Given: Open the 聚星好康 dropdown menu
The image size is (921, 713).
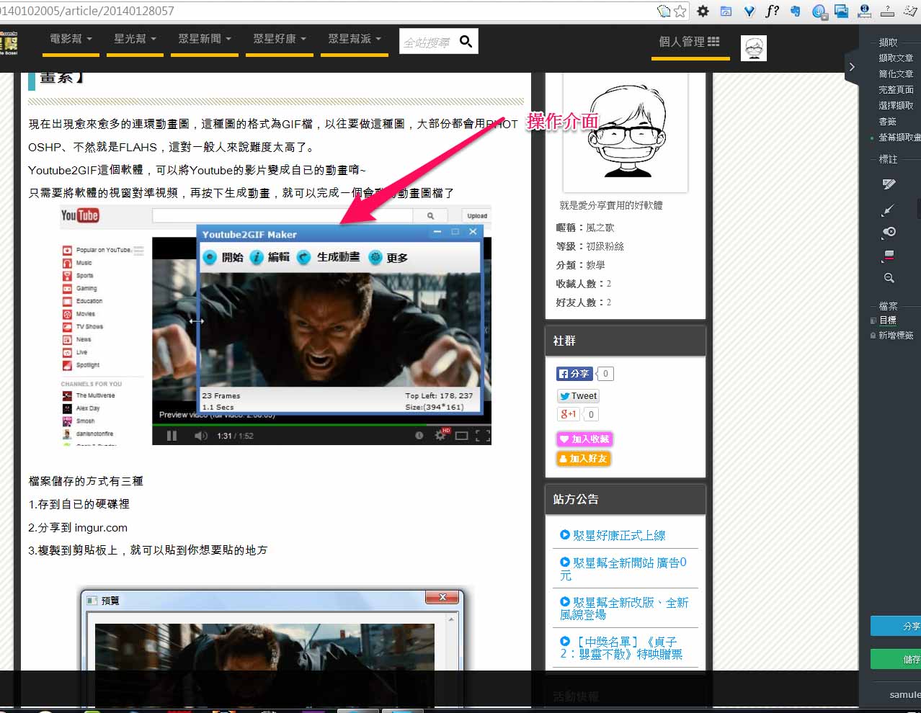Looking at the screenshot, I should click(280, 39).
